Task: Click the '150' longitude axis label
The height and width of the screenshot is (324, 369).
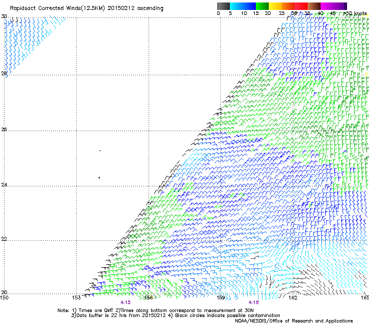Action: 4,298
